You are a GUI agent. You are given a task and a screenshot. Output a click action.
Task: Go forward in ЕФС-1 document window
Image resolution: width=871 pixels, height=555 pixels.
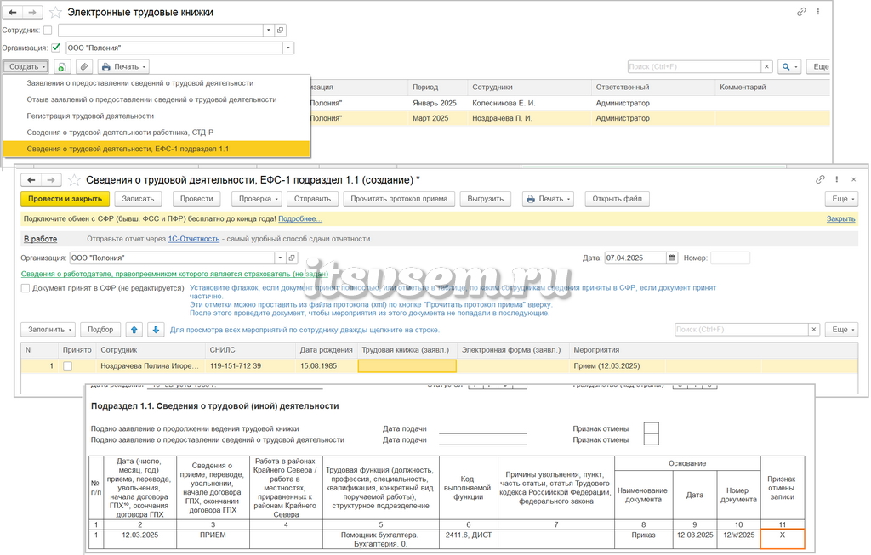[50, 180]
